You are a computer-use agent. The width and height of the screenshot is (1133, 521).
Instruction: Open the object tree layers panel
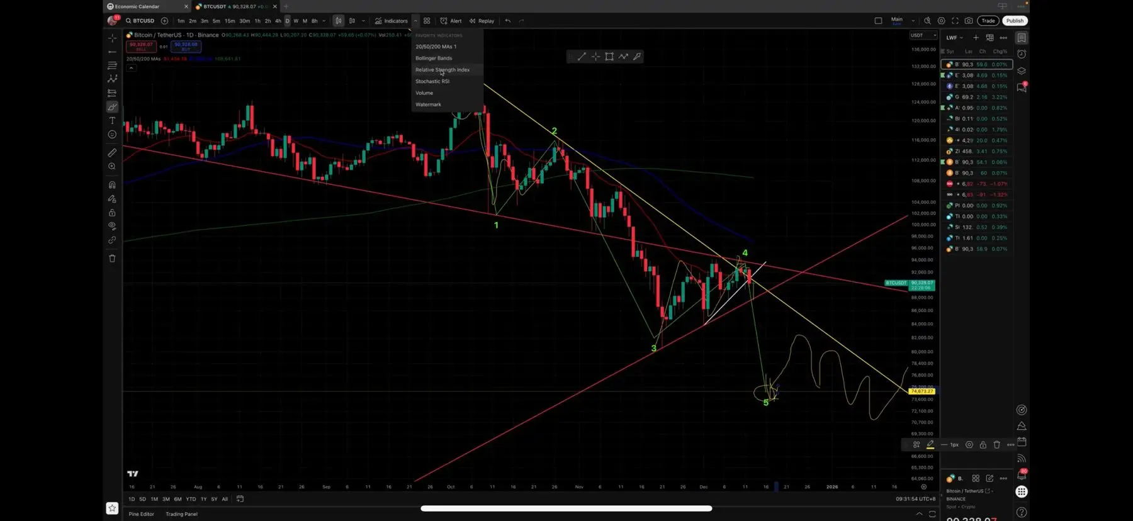click(x=1022, y=70)
